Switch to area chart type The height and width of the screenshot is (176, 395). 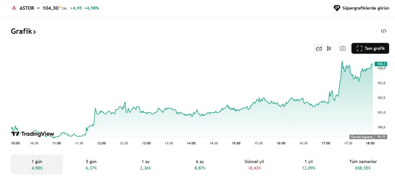point(318,49)
